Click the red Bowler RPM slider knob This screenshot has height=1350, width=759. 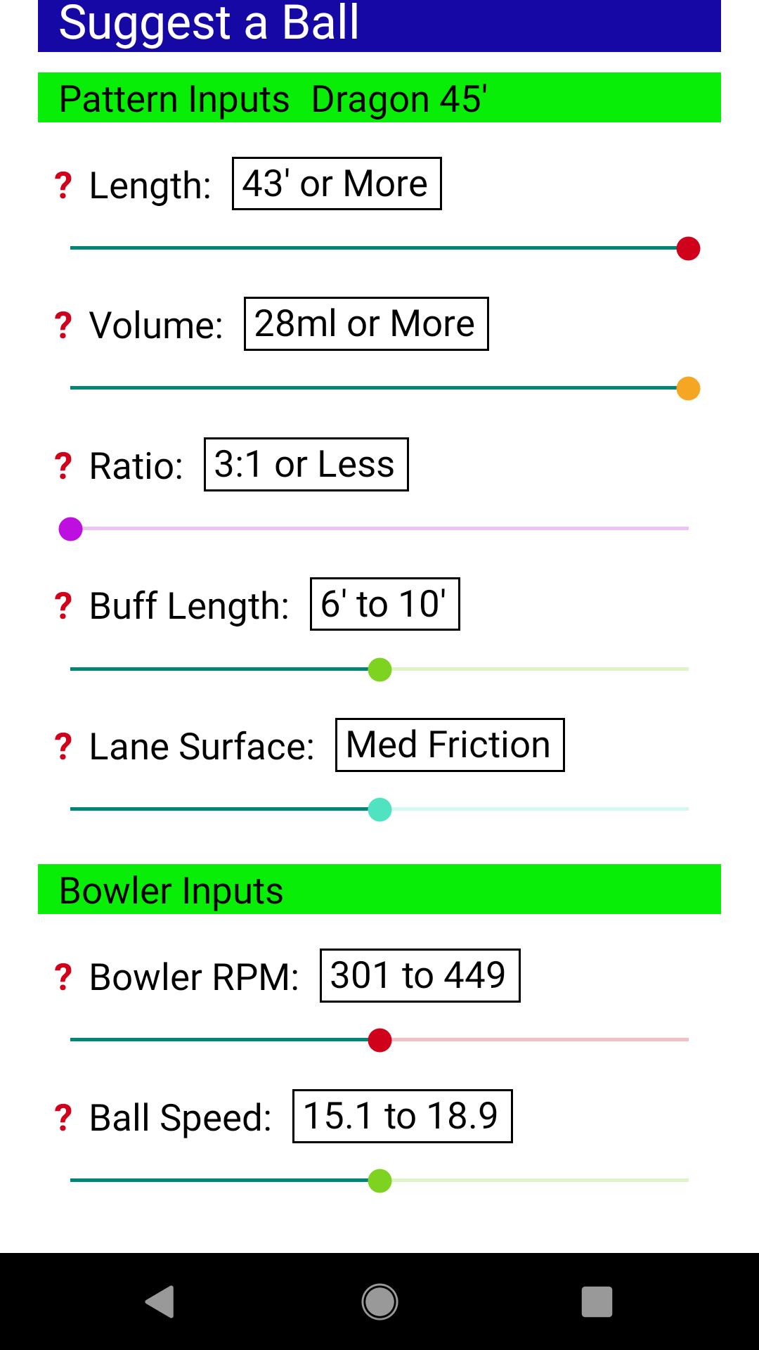(x=379, y=1040)
